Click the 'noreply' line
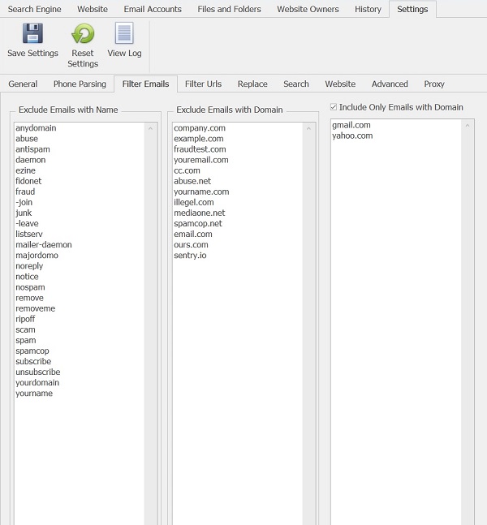Image resolution: width=487 pixels, height=525 pixels. pyautogui.click(x=29, y=266)
